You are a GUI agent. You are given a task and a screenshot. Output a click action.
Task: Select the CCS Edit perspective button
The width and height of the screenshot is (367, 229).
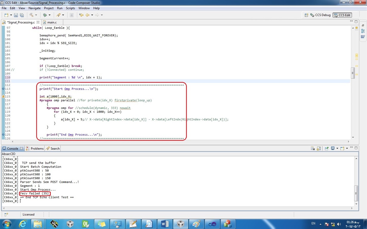coord(342,15)
